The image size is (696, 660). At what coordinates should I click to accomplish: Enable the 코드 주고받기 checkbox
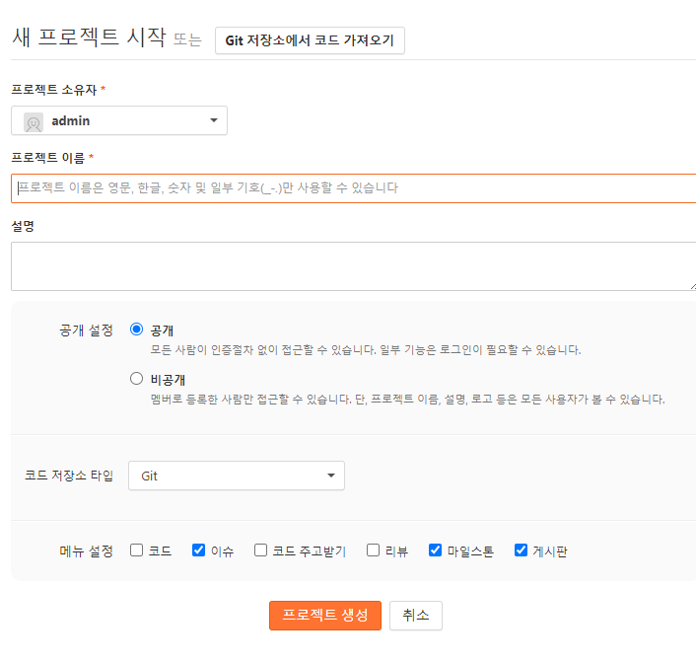pos(260,550)
